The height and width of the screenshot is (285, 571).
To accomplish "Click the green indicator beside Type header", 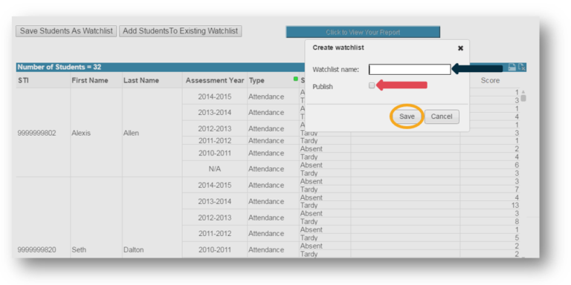I will click(x=296, y=79).
